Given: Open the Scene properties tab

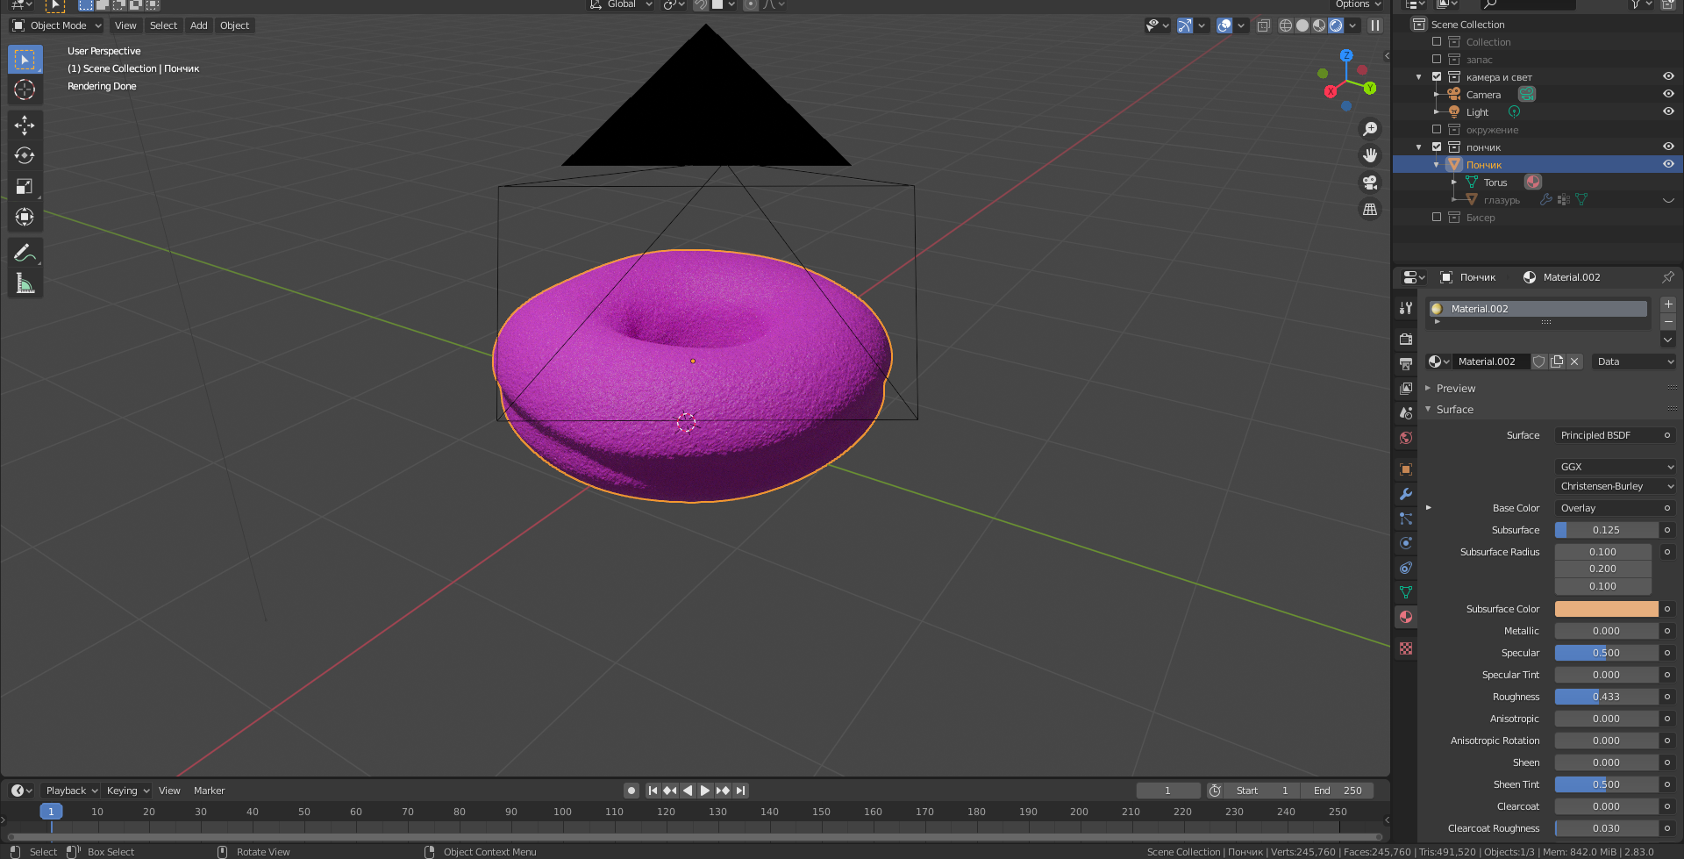Looking at the screenshot, I should point(1406,412).
